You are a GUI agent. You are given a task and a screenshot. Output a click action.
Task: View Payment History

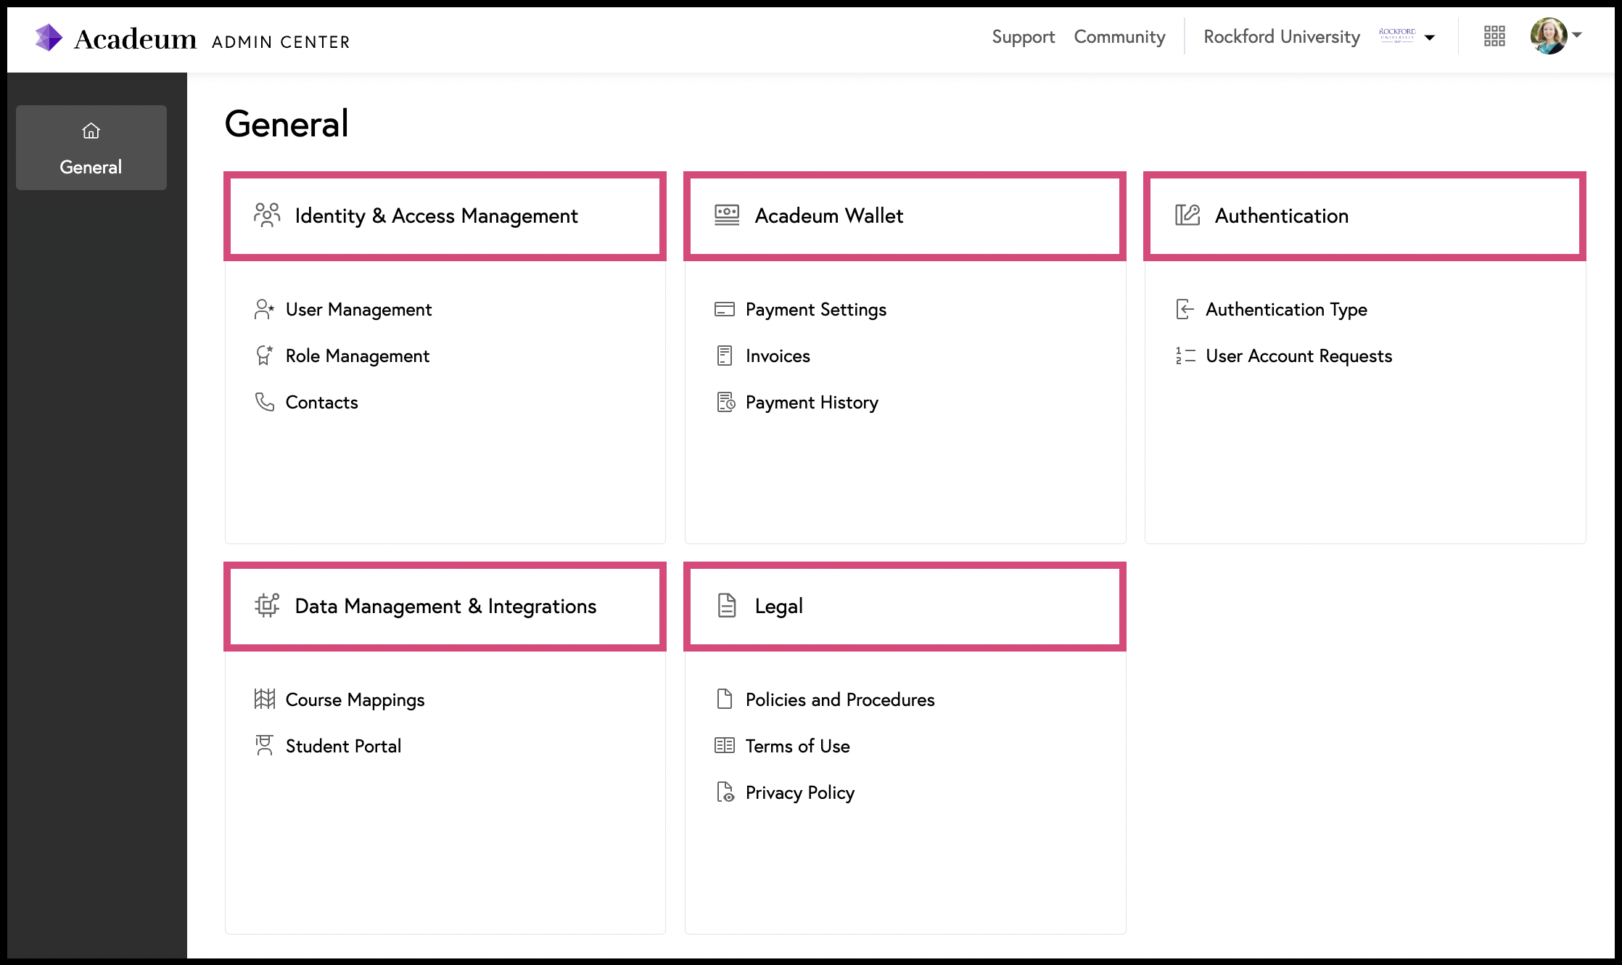coord(812,403)
